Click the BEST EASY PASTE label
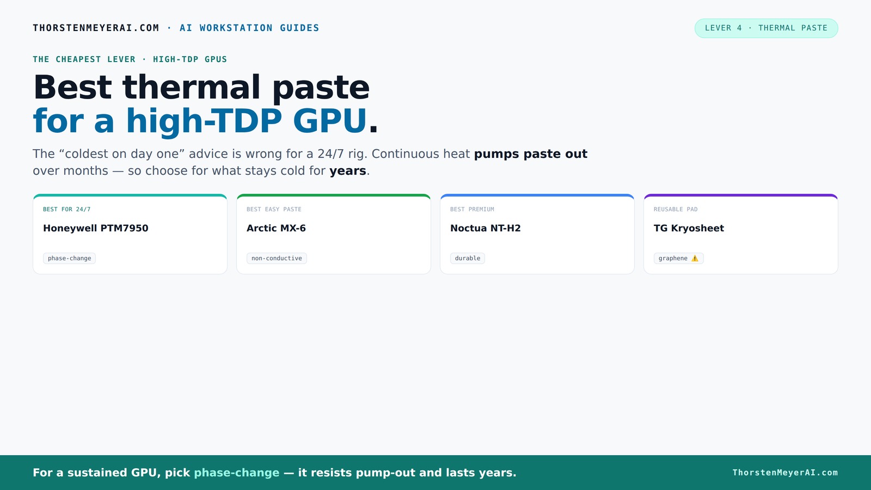The height and width of the screenshot is (490, 871). [274, 210]
